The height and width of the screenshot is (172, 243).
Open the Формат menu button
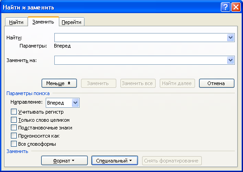64,161
